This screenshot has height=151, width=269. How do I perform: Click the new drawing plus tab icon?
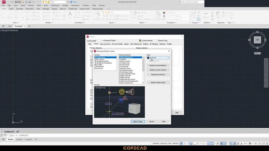coord(29,26)
